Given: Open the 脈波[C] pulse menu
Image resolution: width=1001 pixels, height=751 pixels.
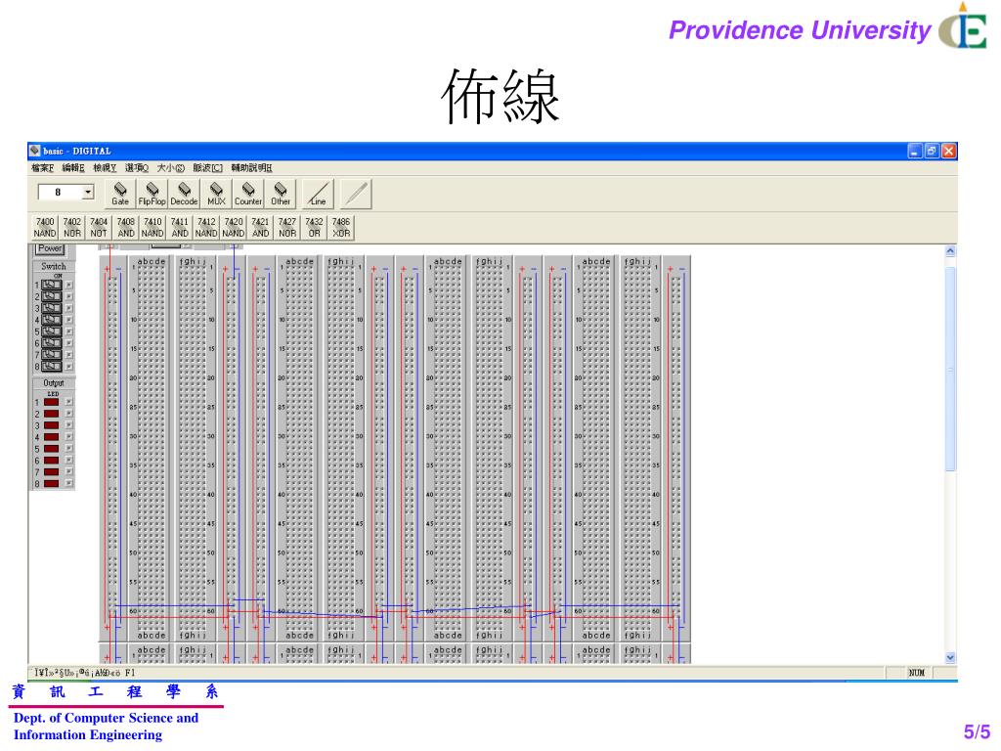Looking at the screenshot, I should pos(208,168).
